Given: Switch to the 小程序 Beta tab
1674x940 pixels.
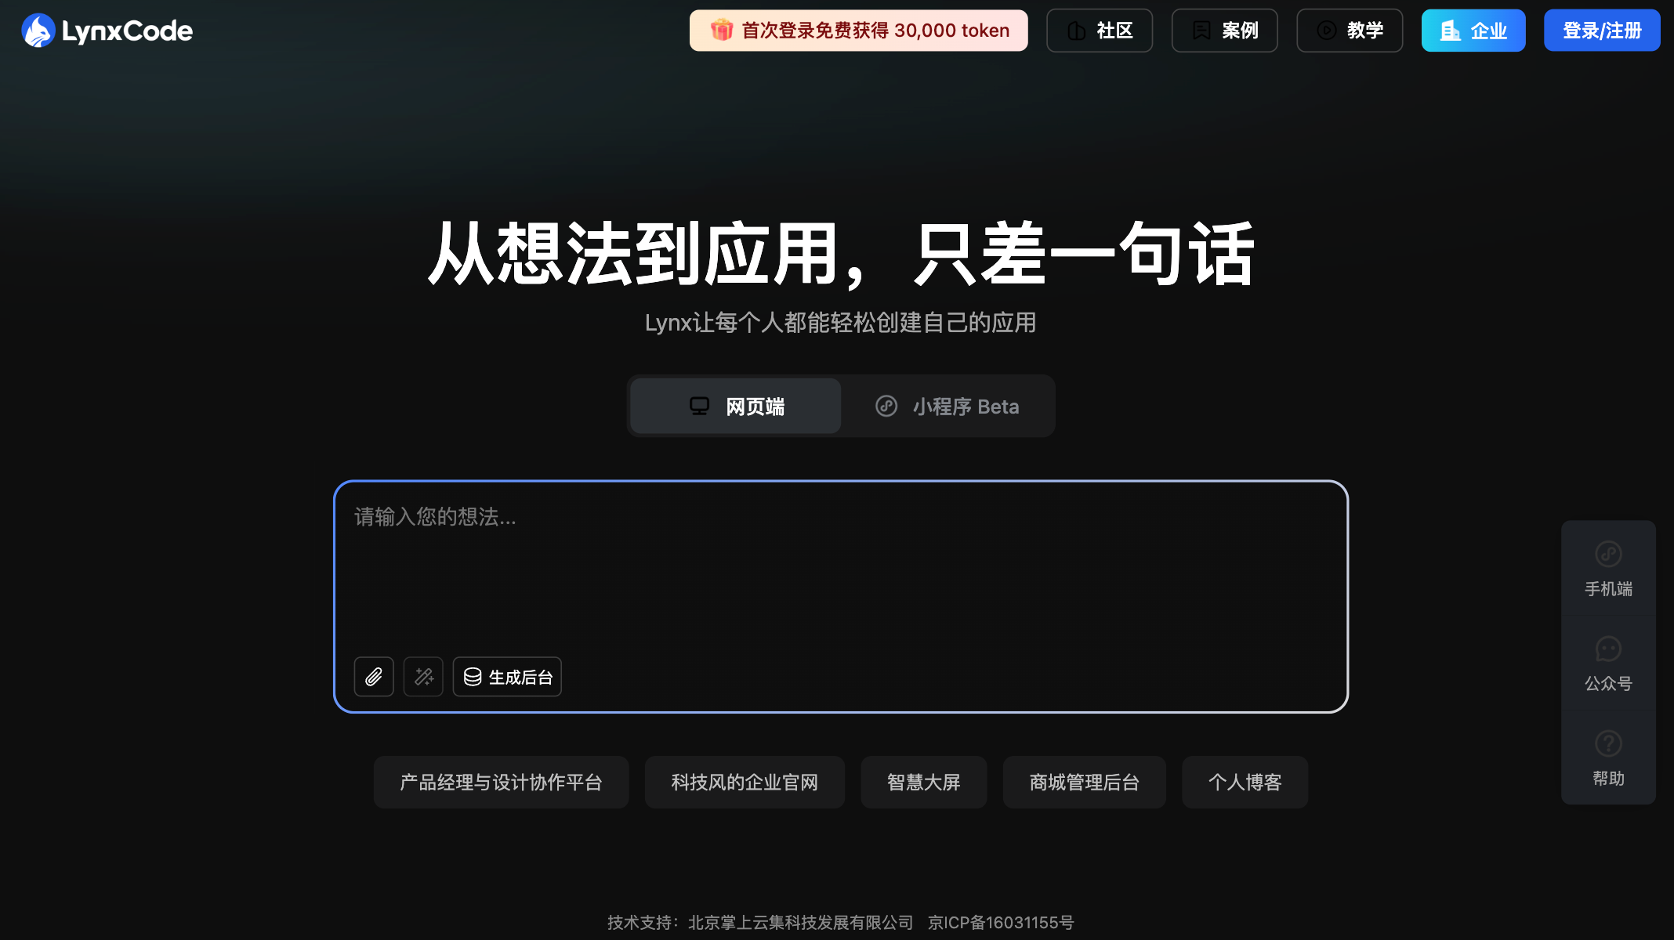Looking at the screenshot, I should click(x=948, y=407).
